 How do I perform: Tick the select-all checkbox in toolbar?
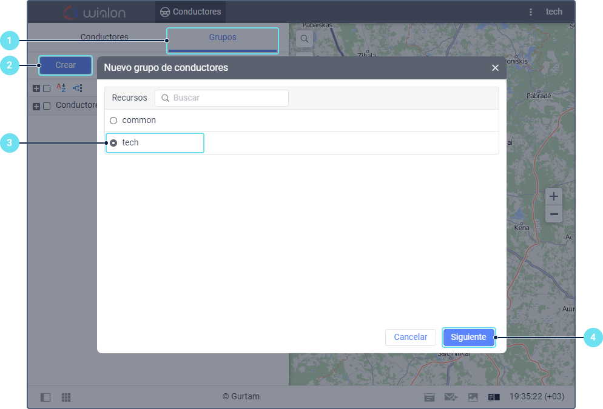click(47, 88)
